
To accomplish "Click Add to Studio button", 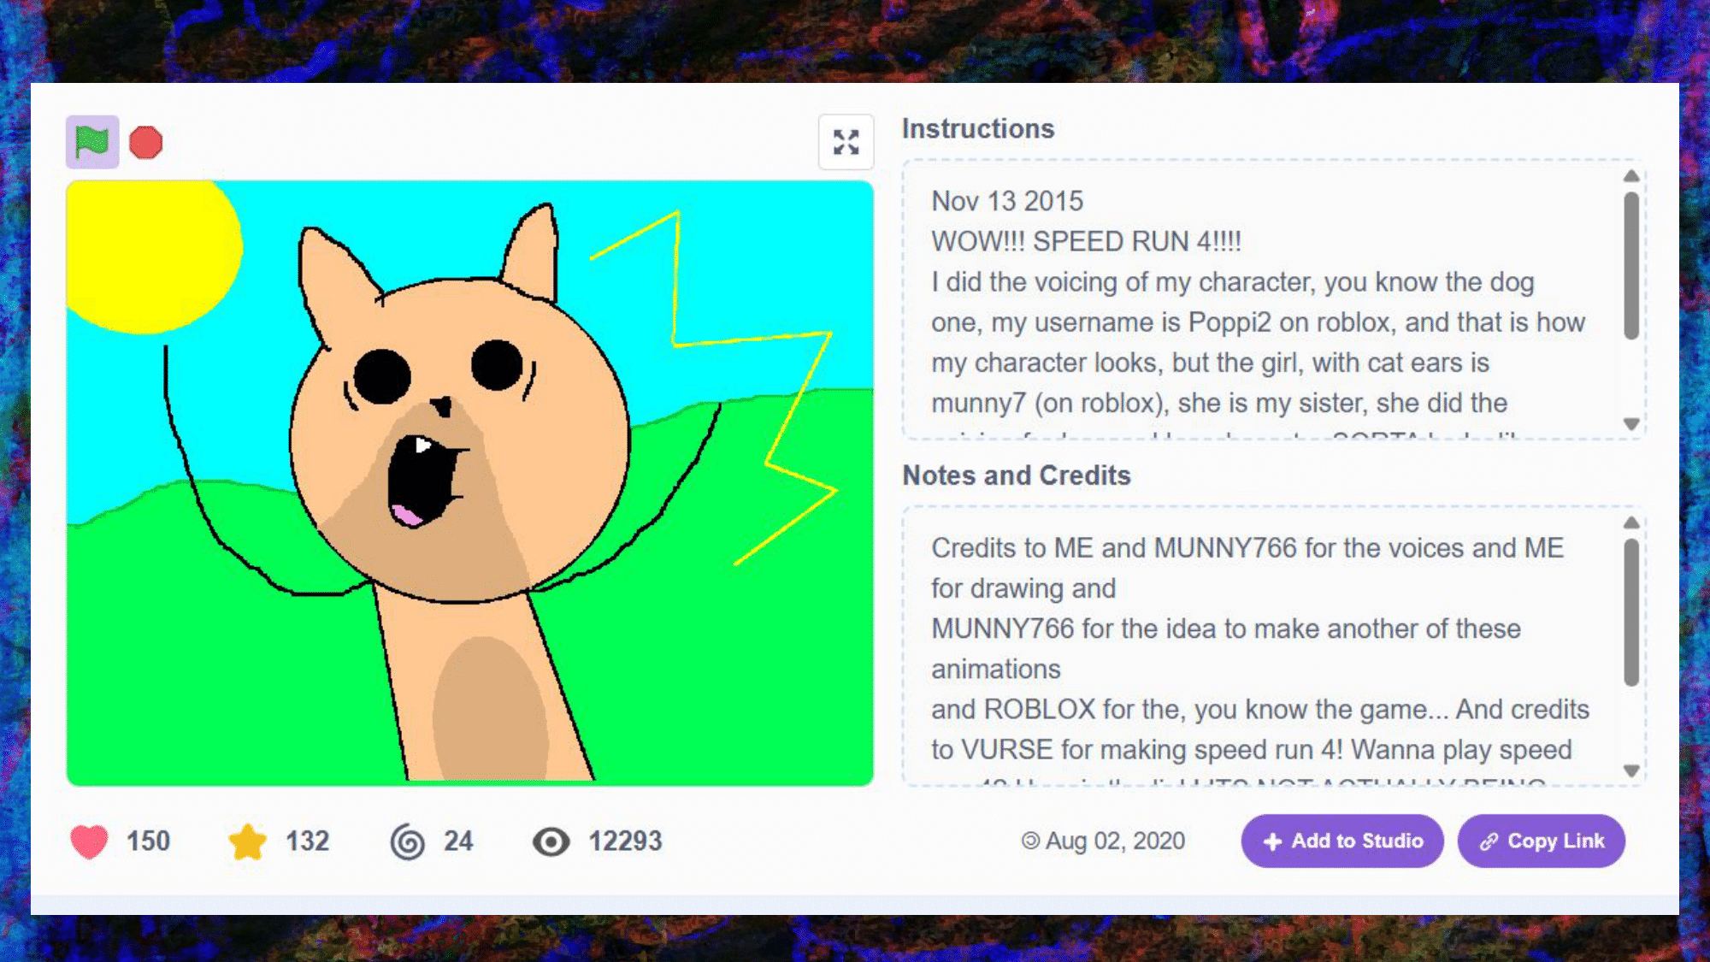I will coord(1342,841).
